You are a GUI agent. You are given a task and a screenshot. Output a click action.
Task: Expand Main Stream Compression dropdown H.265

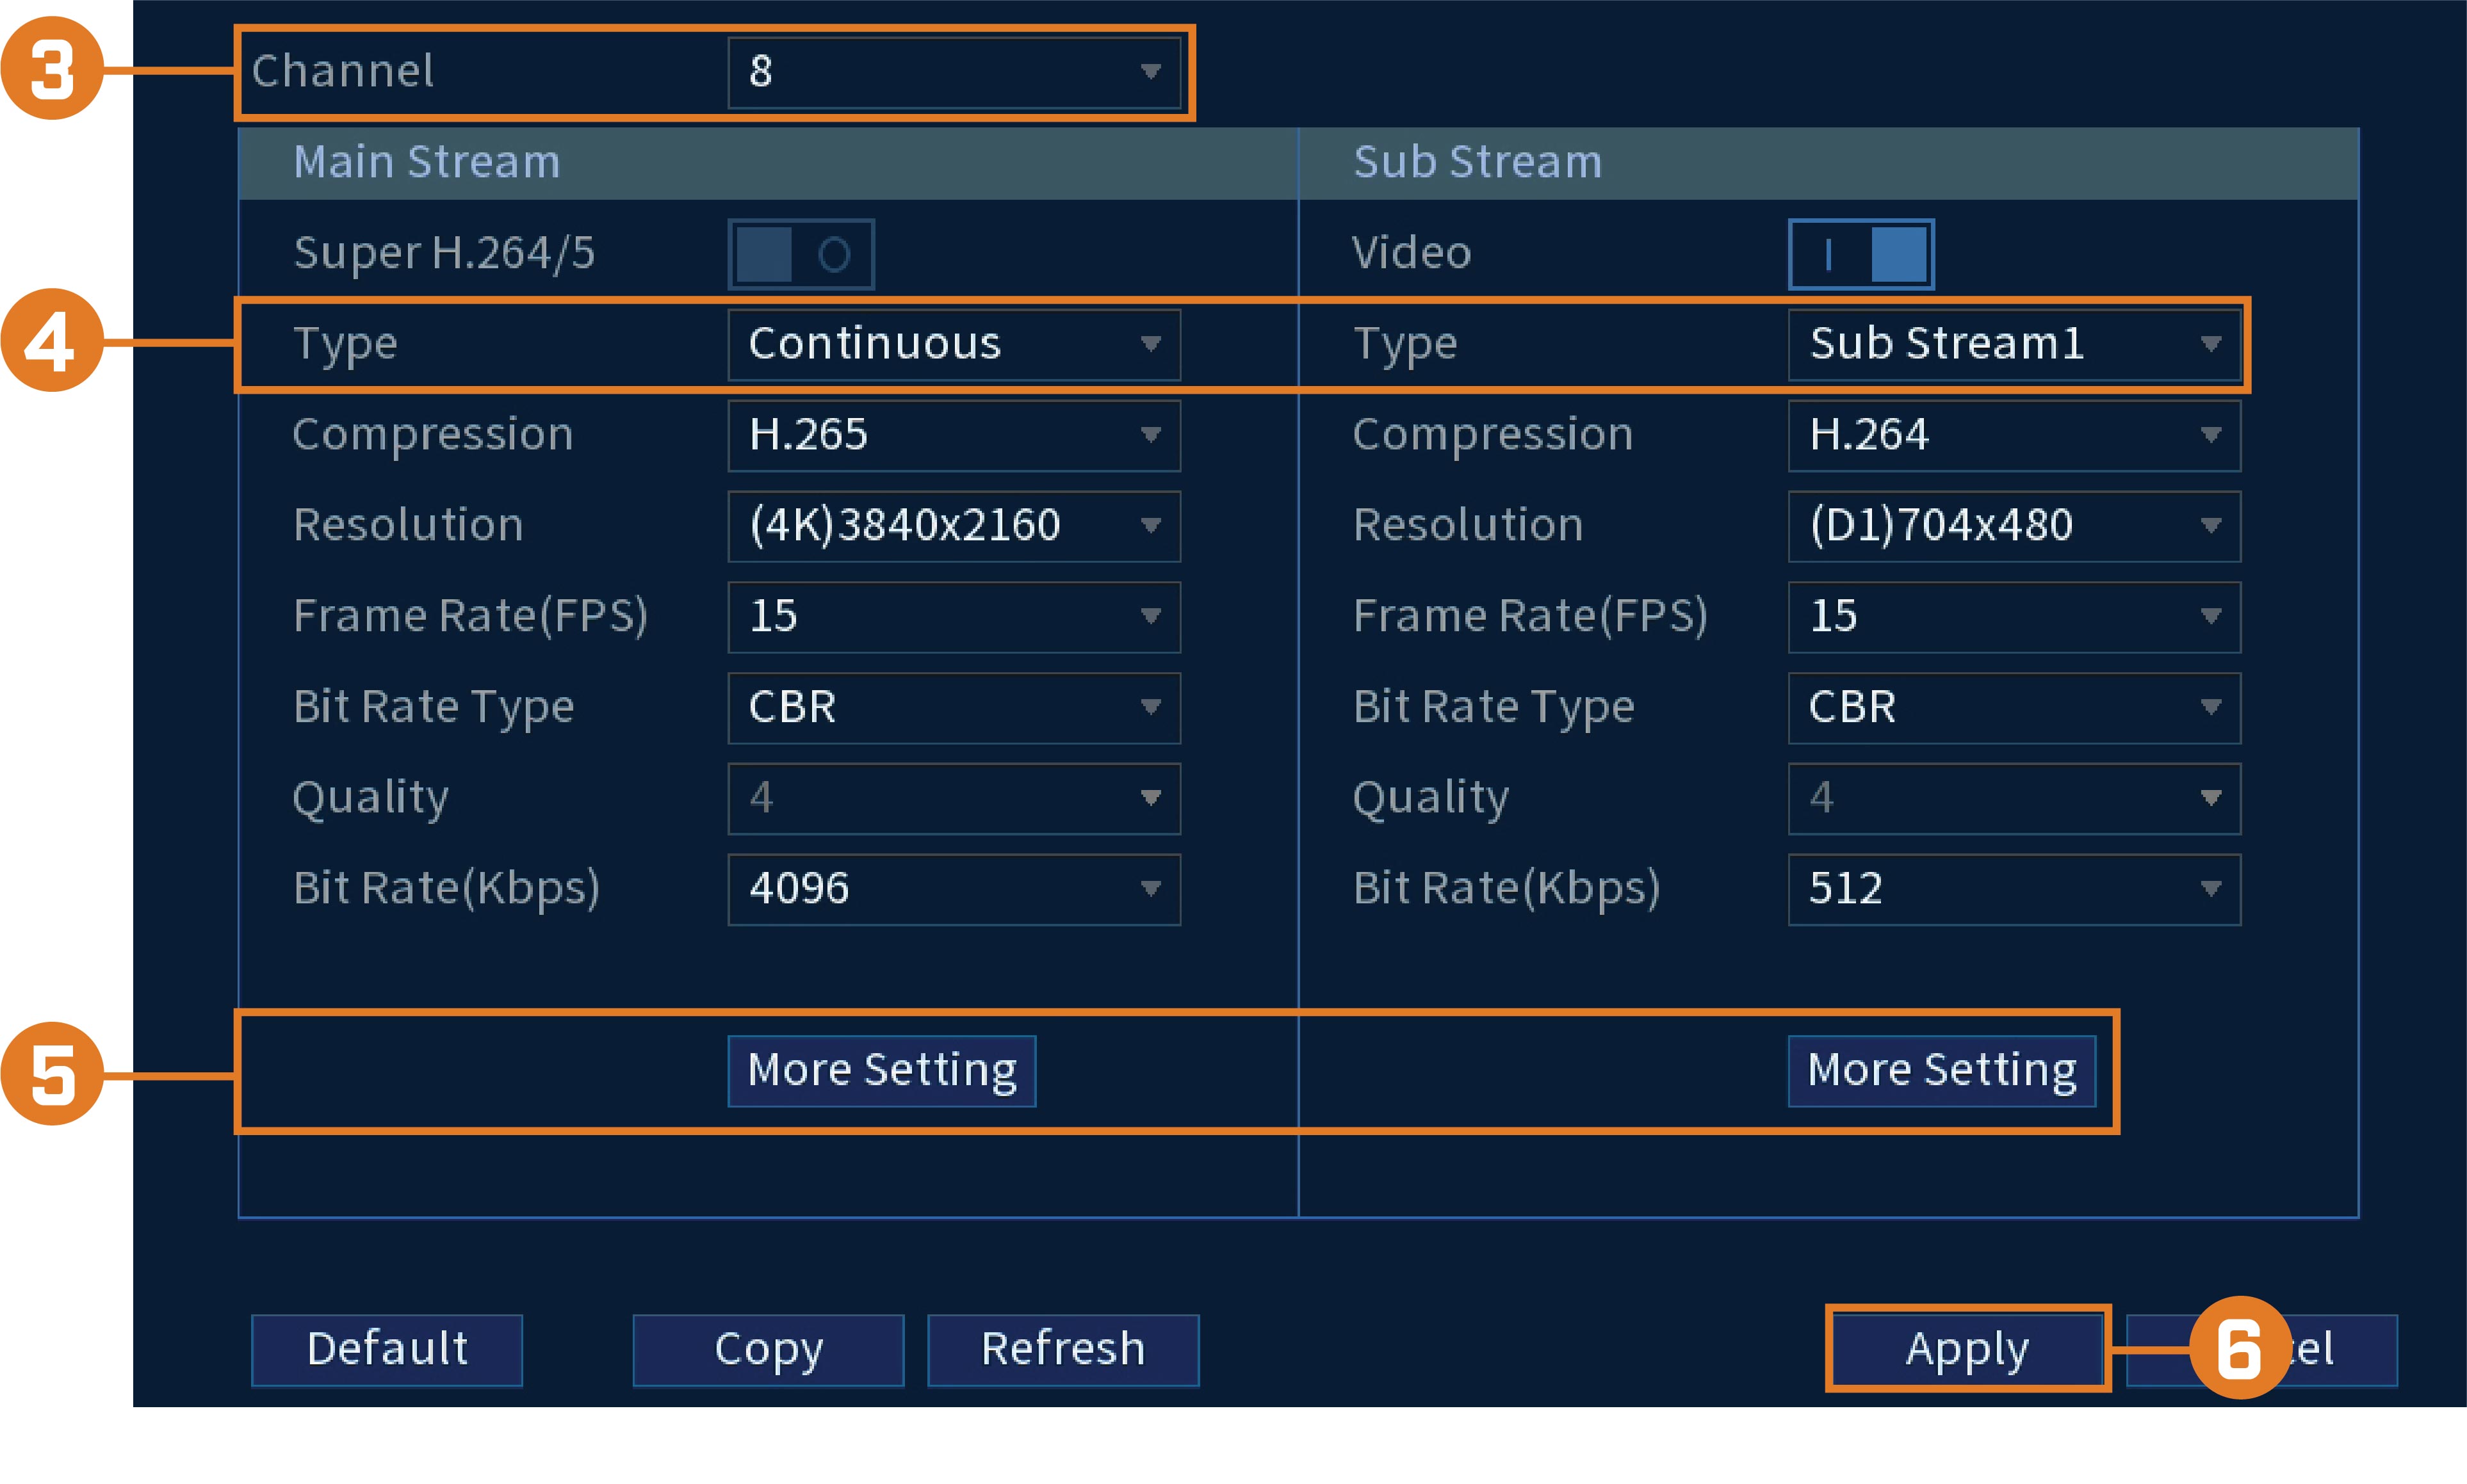954,435
